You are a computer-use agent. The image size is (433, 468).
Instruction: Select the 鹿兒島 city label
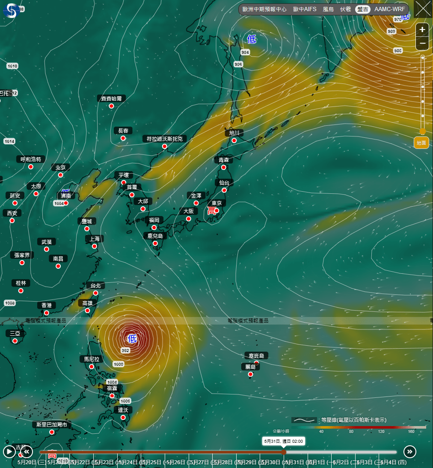click(155, 236)
